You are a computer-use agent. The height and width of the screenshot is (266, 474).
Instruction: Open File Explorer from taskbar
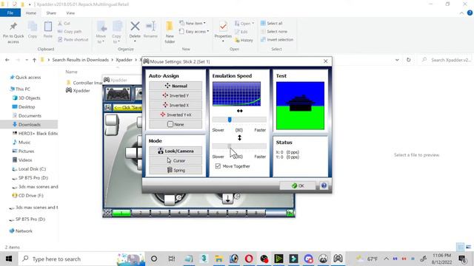pyautogui.click(x=219, y=259)
